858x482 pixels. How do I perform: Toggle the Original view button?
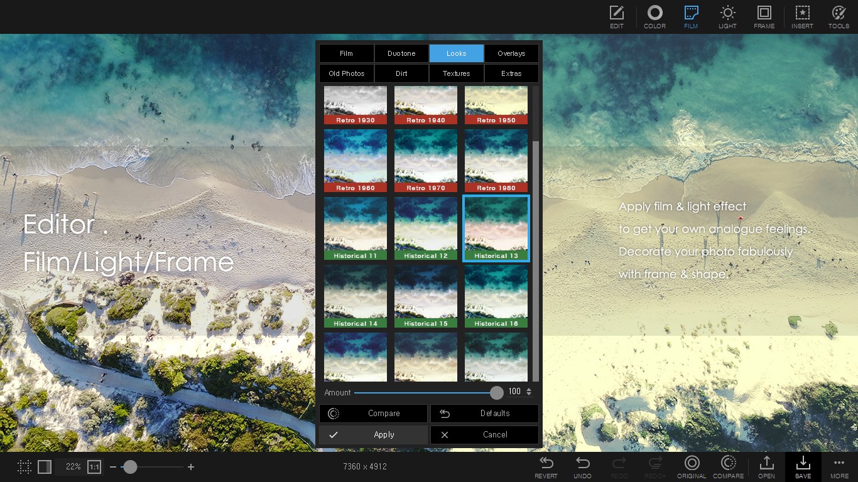click(692, 466)
